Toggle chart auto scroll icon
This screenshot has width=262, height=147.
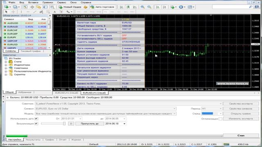click(x=158, y=7)
